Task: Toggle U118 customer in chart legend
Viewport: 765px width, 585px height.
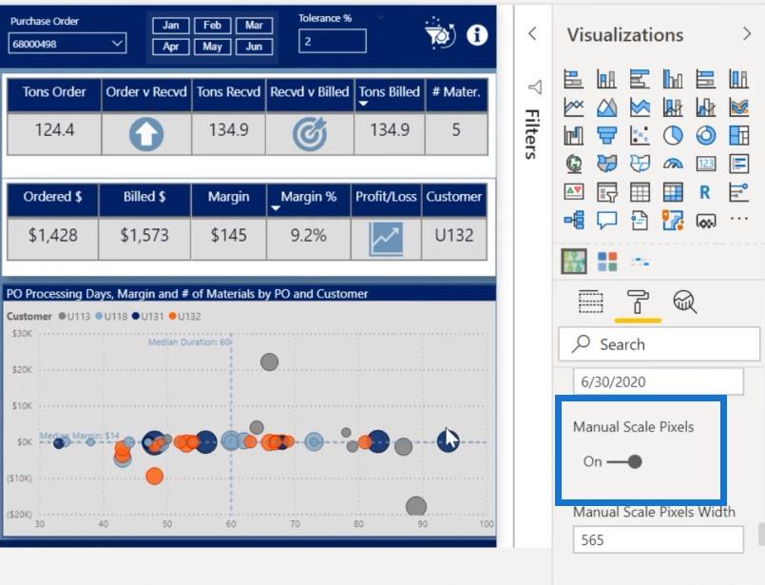Action: [111, 316]
